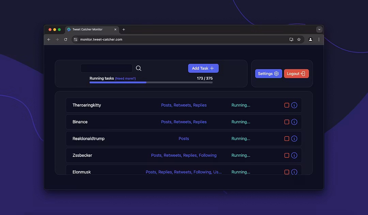368x215 pixels.
Task: Click Theroaringkitty's Running... status
Action: (241, 105)
